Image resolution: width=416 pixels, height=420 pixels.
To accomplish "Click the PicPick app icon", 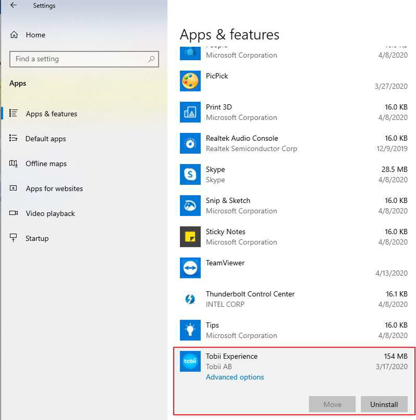I will [x=190, y=81].
